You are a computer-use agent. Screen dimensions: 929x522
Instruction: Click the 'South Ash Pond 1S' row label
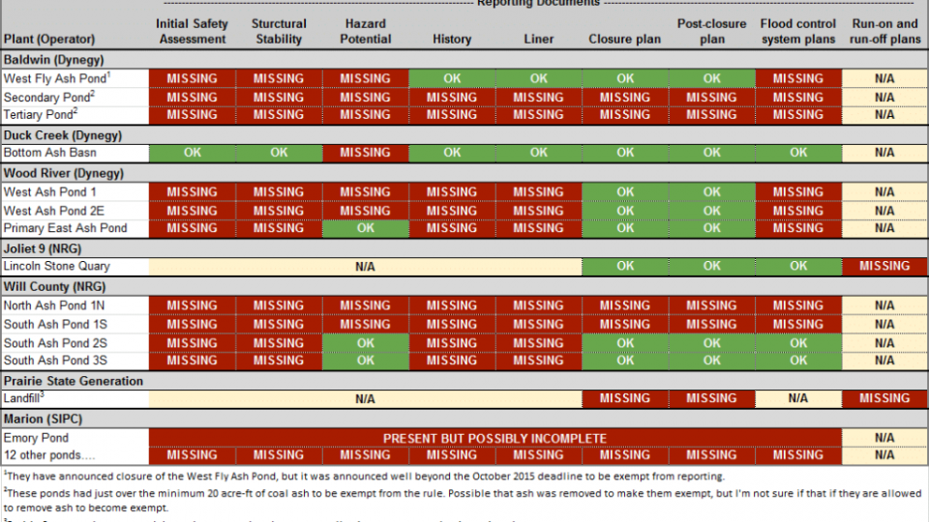[55, 325]
